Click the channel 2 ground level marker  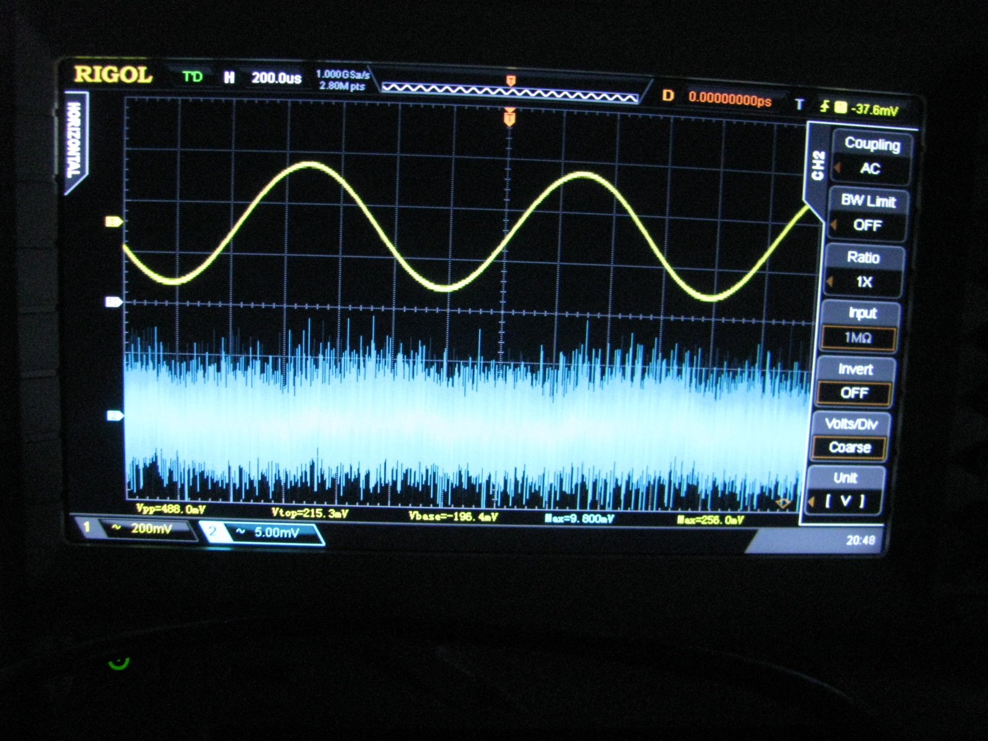pos(115,416)
